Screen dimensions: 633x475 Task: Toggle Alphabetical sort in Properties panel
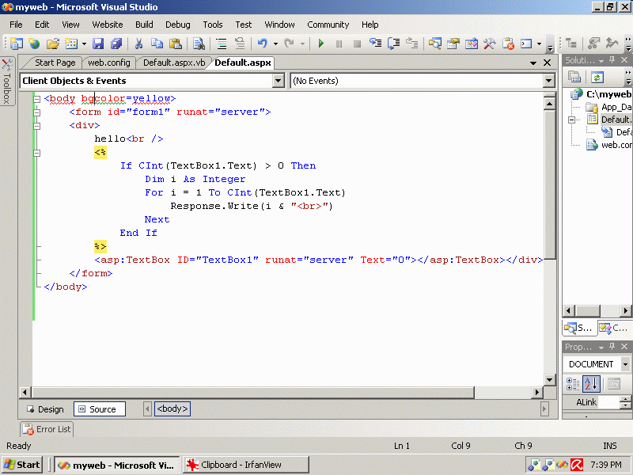(591, 384)
